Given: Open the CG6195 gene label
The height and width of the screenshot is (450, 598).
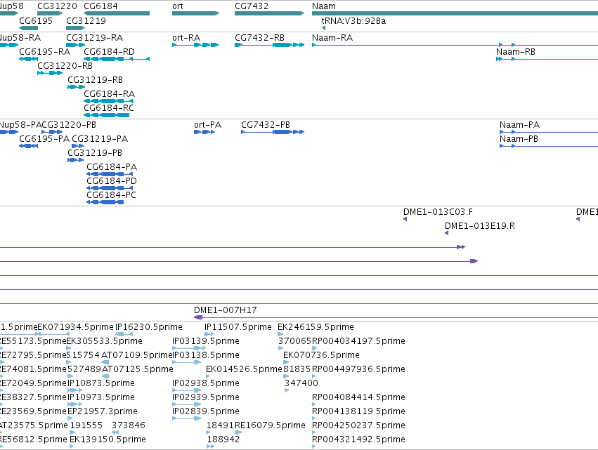Looking at the screenshot, I should click(36, 20).
